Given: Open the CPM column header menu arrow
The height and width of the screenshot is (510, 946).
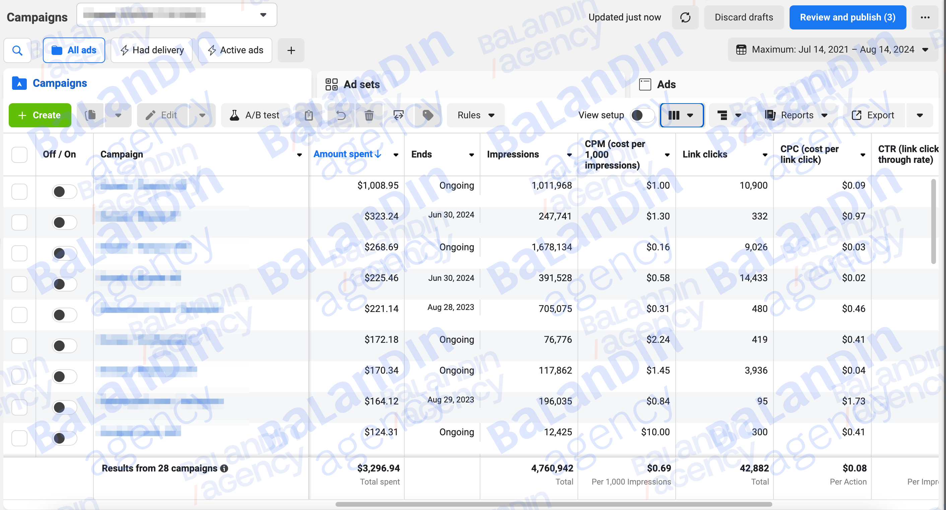Looking at the screenshot, I should pos(667,155).
